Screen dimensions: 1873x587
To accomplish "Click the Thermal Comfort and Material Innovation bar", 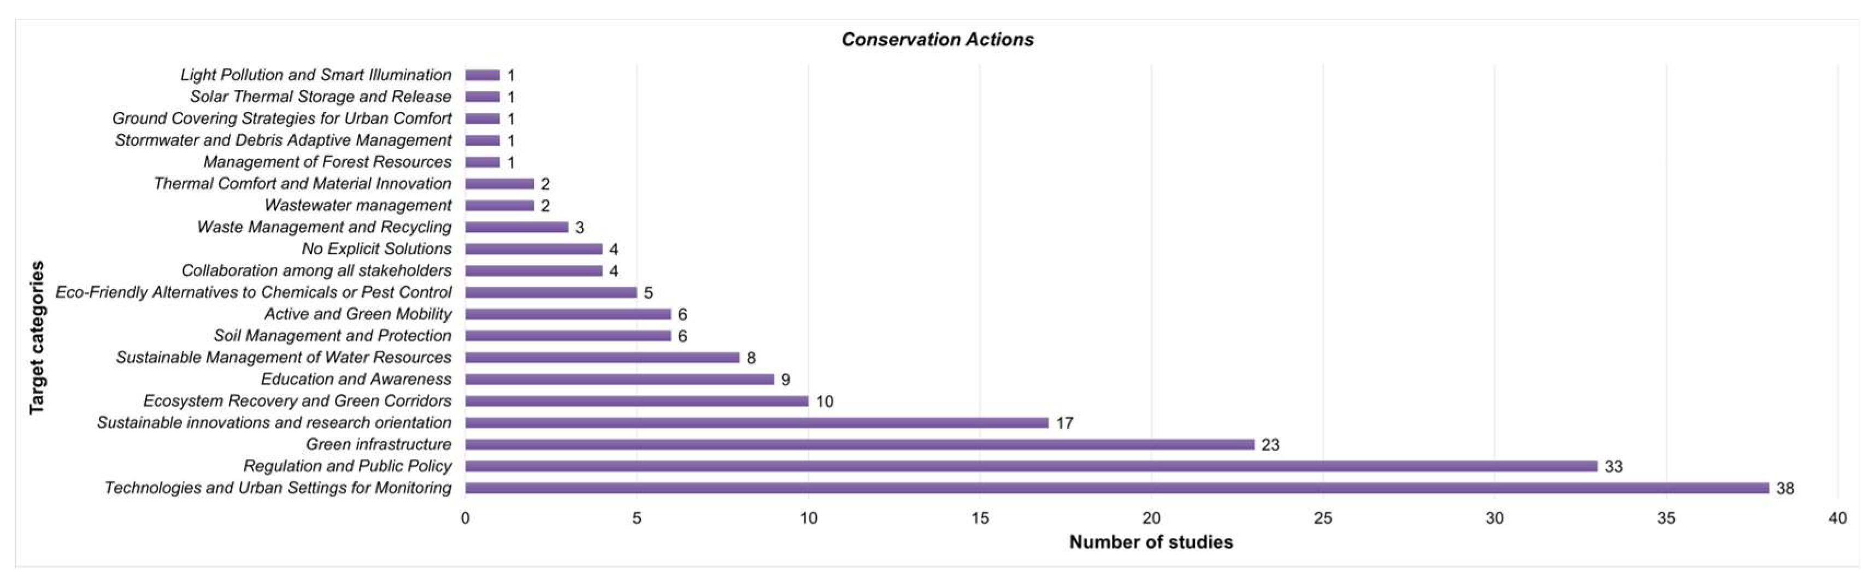I will click(x=499, y=184).
